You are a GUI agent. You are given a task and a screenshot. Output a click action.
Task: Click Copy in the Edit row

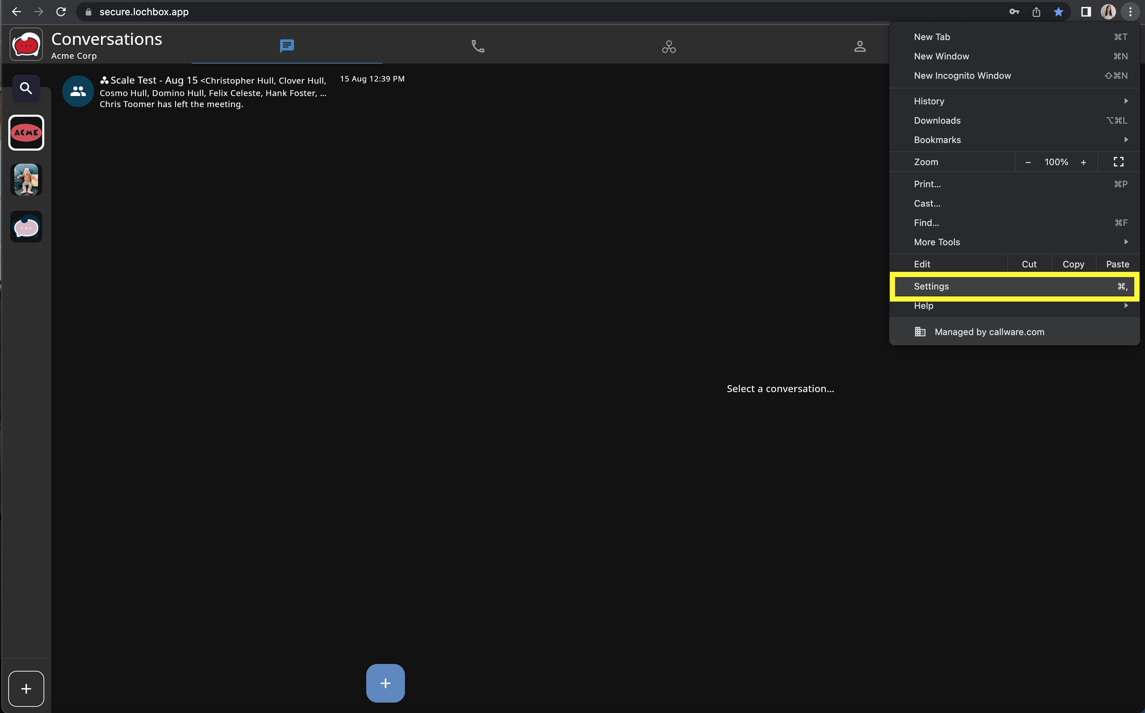(1073, 264)
